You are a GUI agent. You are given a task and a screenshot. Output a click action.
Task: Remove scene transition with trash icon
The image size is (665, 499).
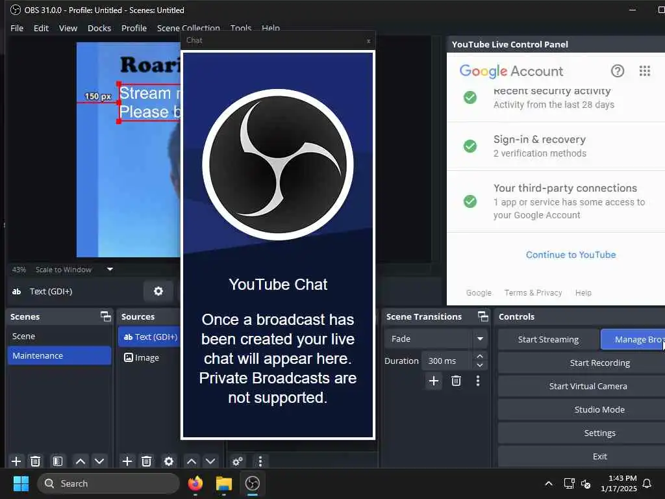[x=456, y=381]
